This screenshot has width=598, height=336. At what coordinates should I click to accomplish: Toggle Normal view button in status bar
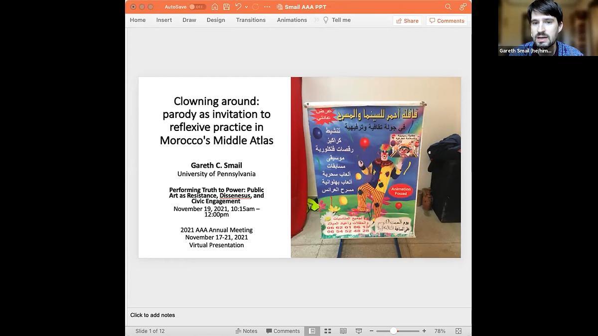click(x=312, y=331)
